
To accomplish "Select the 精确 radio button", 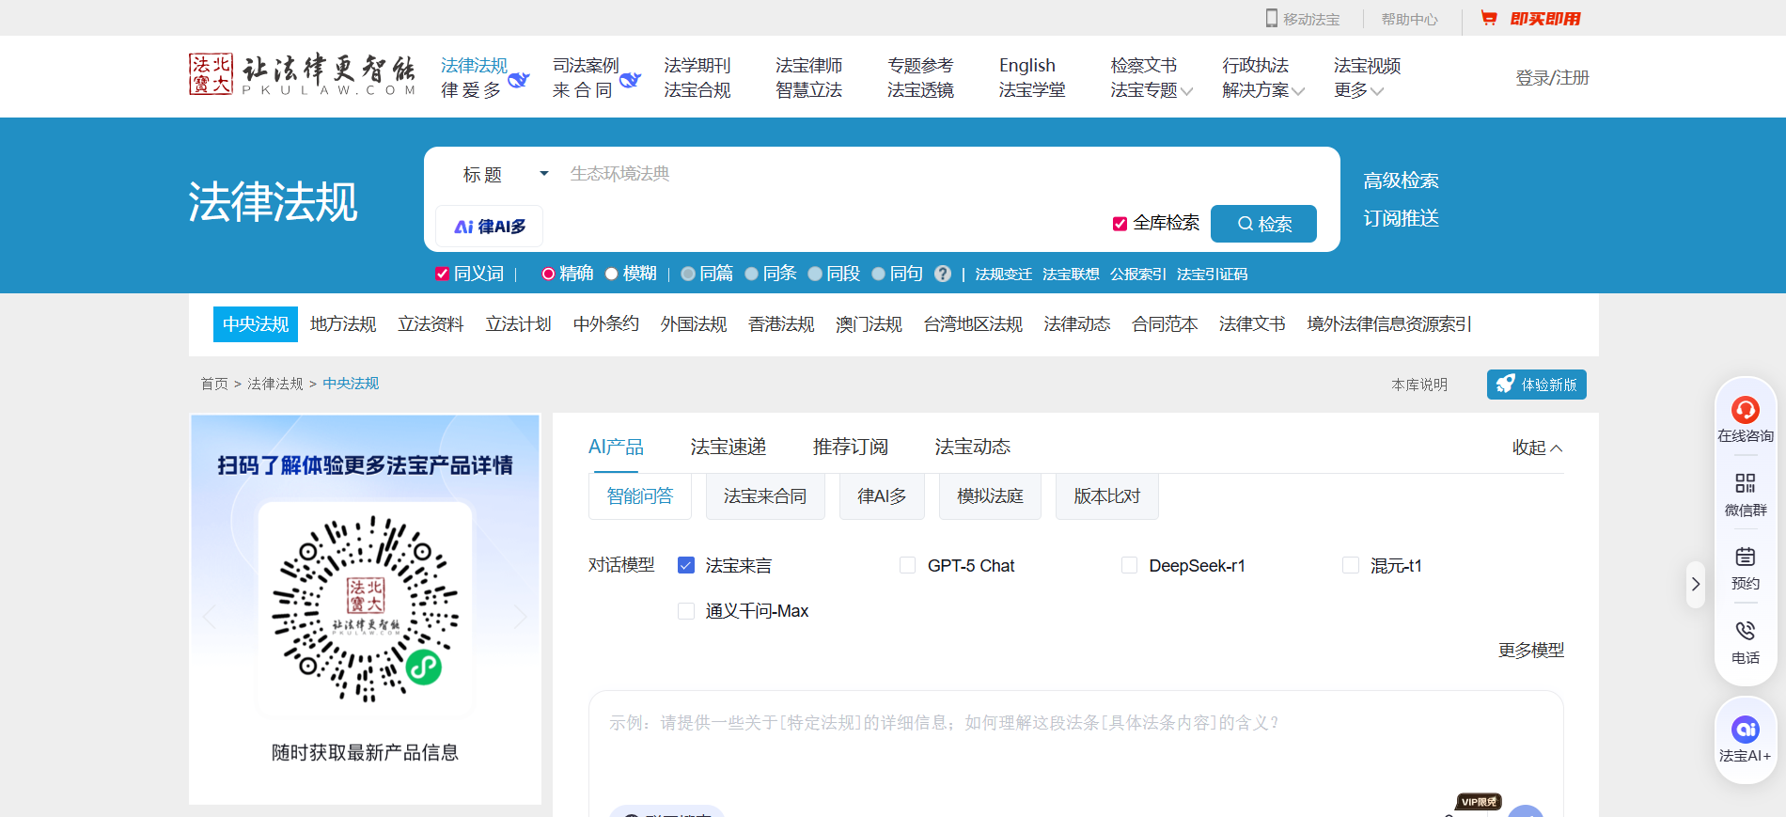I will (x=548, y=274).
